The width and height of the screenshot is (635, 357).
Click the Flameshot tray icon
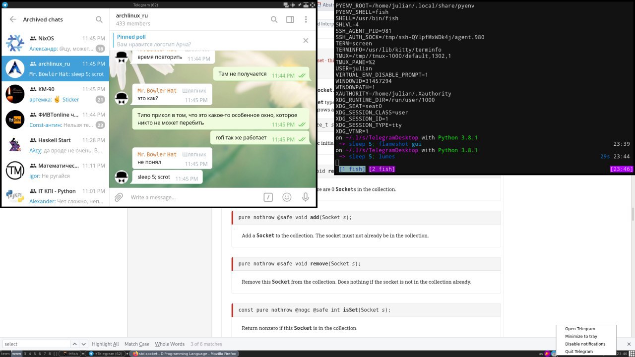(547, 354)
